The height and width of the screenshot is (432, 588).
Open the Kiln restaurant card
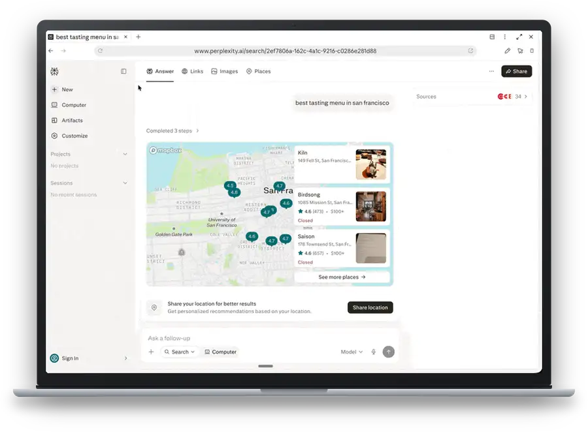(342, 164)
